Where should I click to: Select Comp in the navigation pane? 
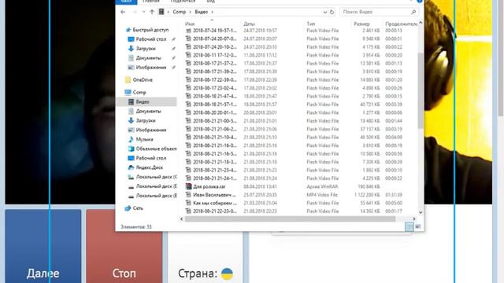coord(139,93)
